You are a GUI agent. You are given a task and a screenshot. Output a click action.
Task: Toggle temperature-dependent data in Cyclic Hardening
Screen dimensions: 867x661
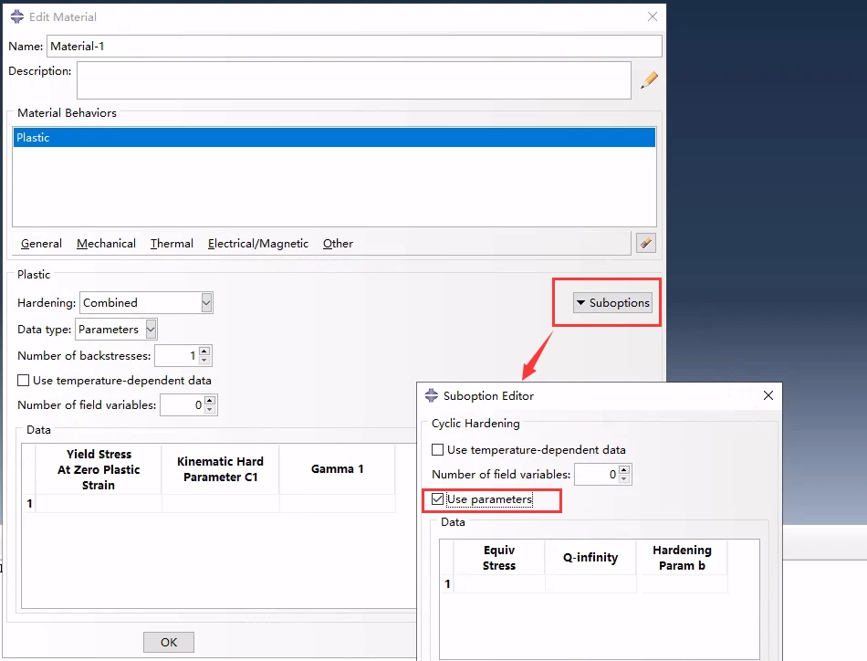(438, 449)
